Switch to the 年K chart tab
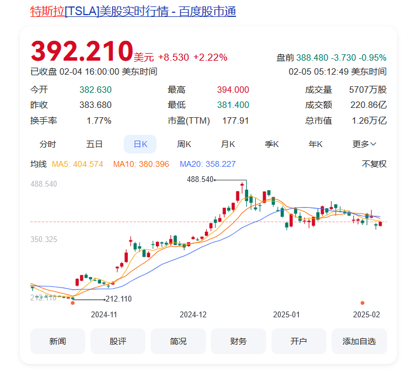 (316, 144)
